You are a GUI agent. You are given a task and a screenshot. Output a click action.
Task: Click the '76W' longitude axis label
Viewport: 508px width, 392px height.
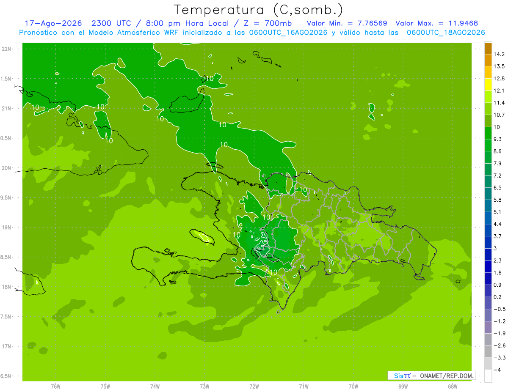(55, 386)
